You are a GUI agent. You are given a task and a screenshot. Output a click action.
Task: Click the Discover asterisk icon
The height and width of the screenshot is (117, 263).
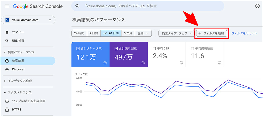[x=7, y=69]
